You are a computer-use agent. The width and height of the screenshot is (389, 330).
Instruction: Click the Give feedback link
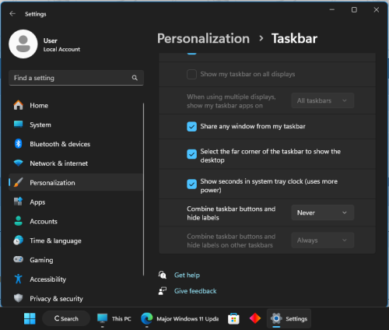click(195, 291)
